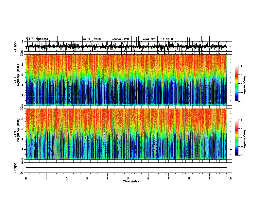
Task: Click time axis tick label "8"
Action: pos(189,178)
